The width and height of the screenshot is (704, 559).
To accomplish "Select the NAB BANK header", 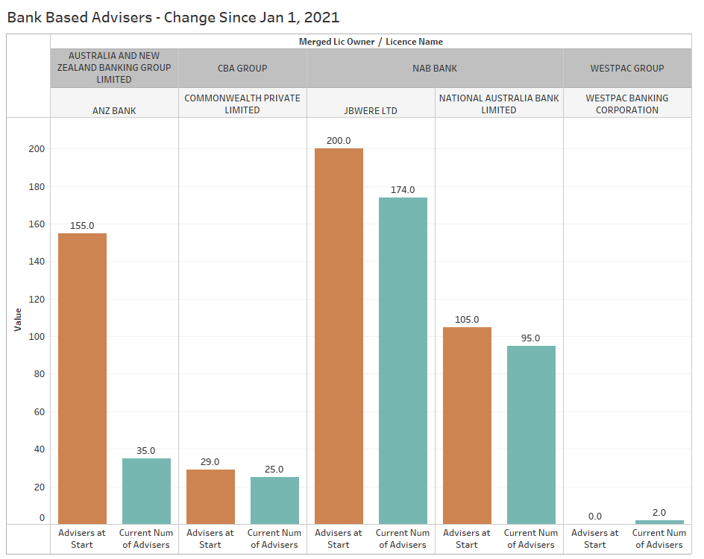I will point(435,68).
